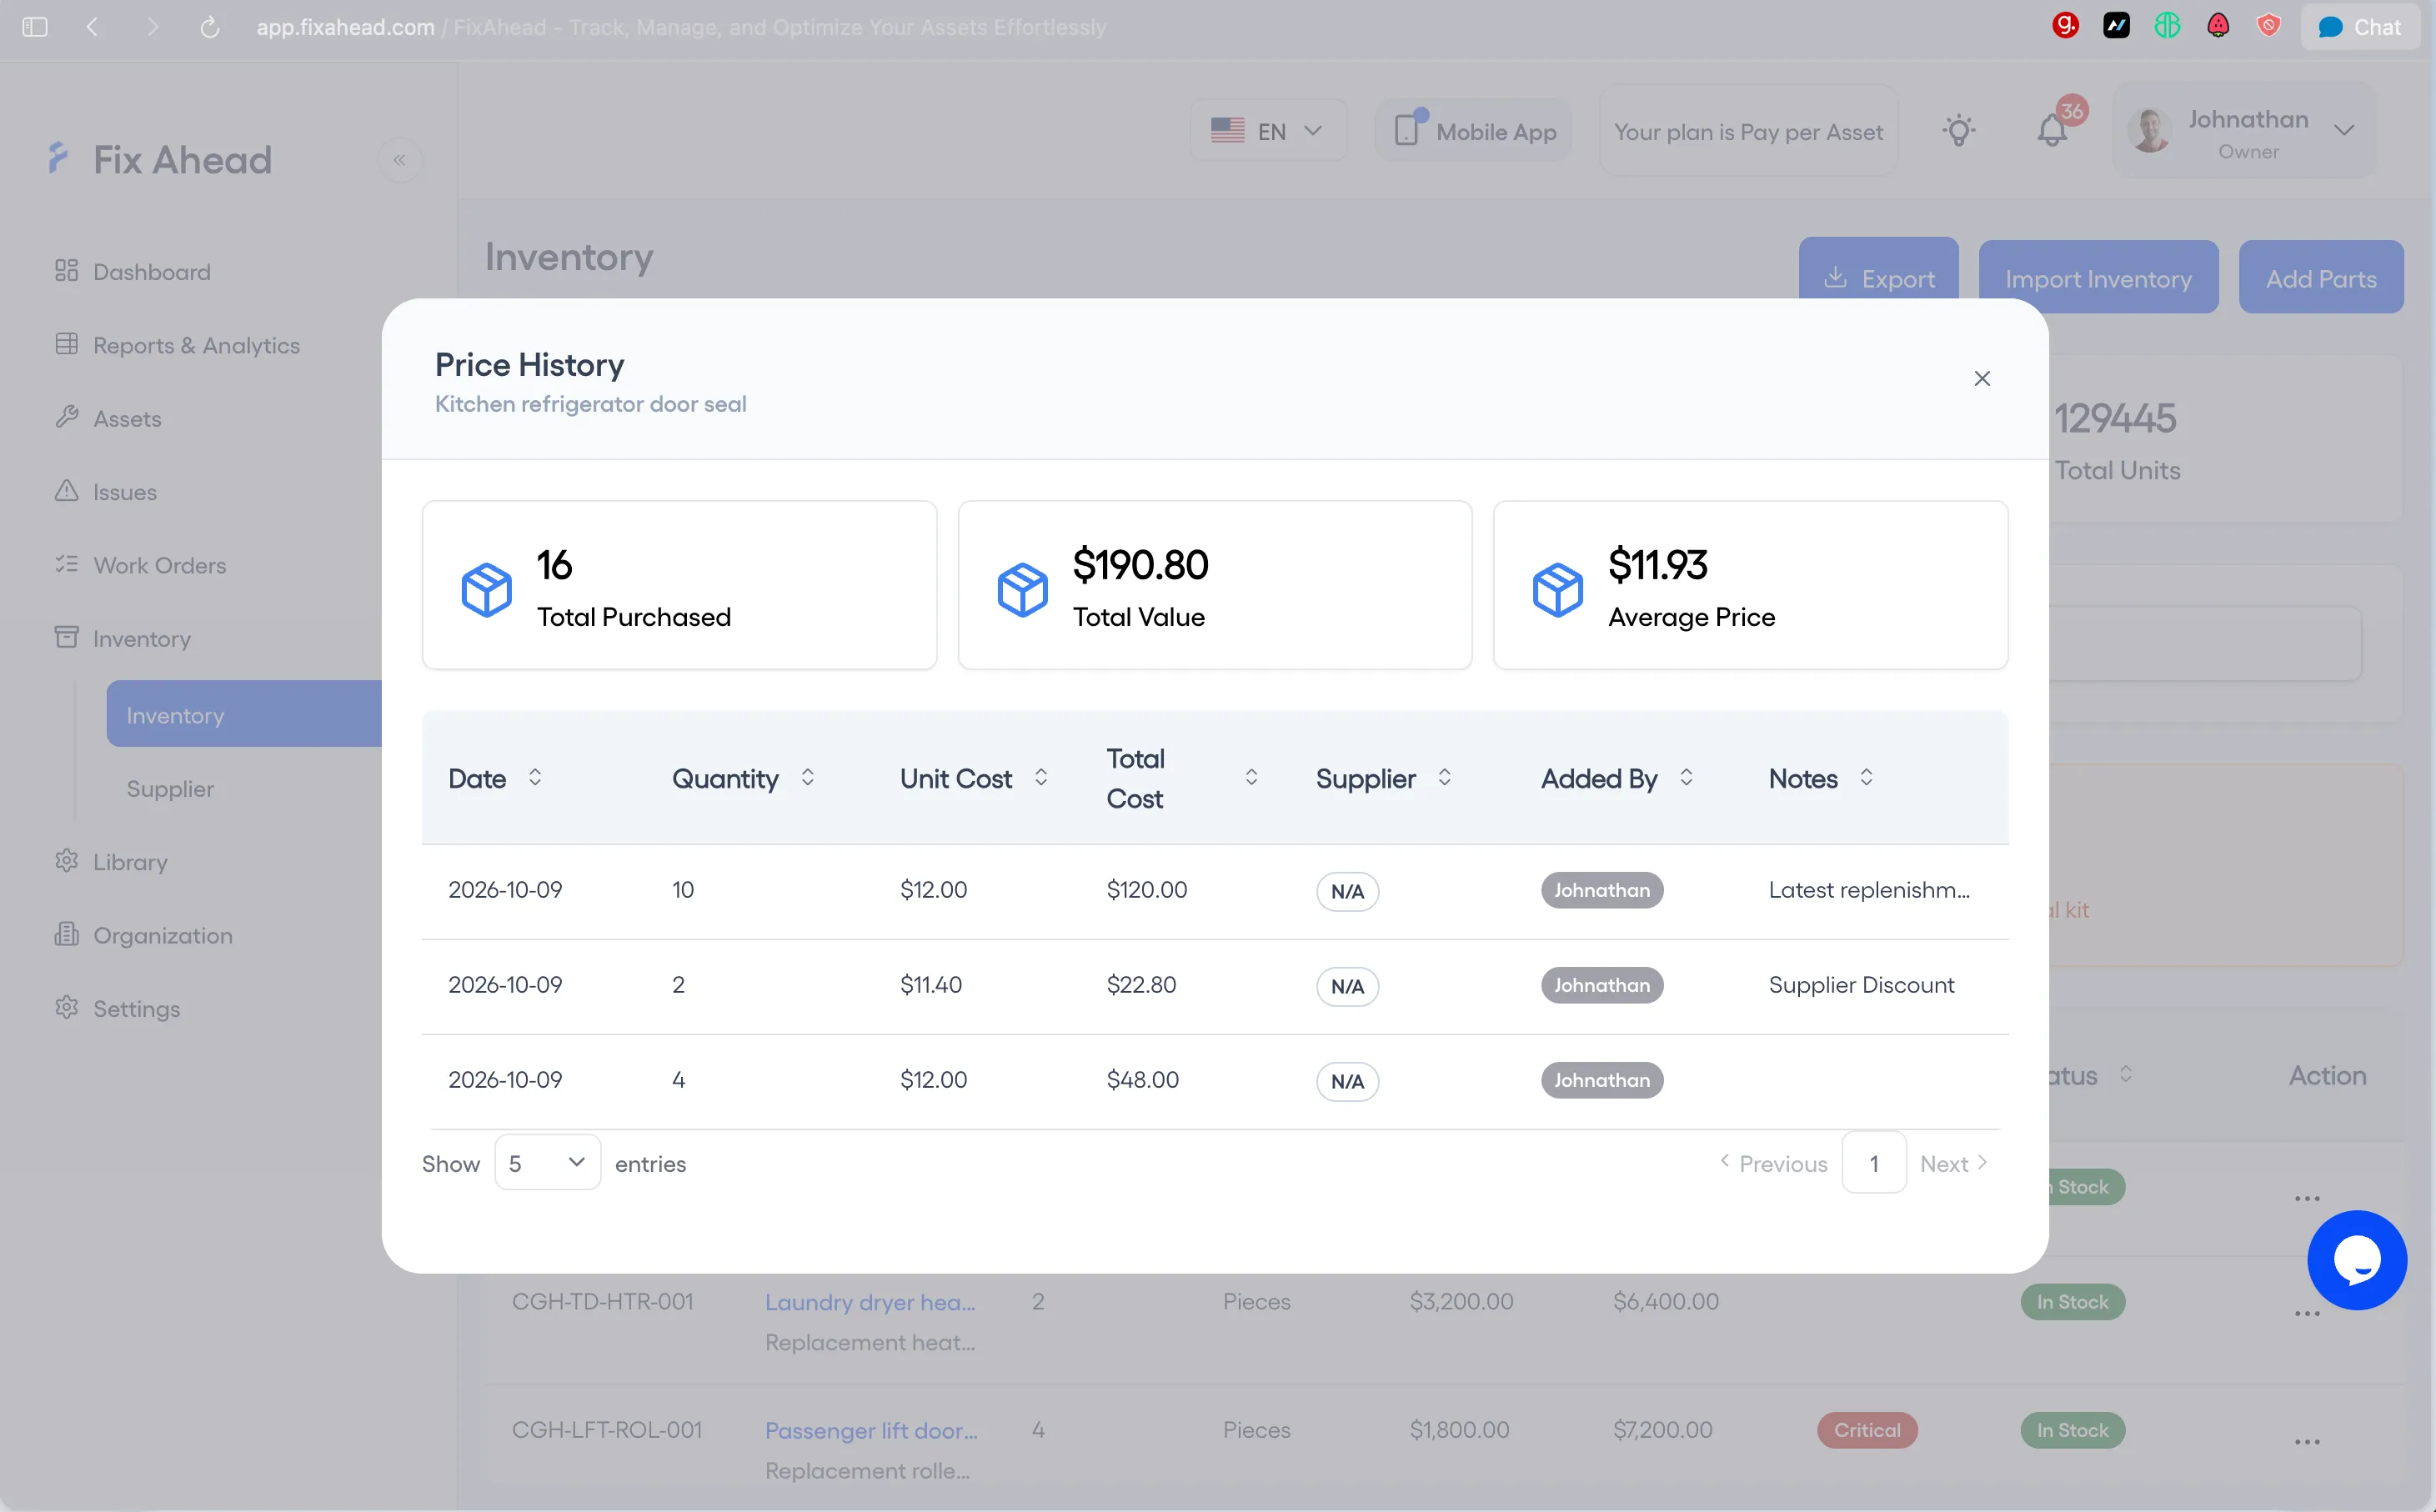Open Work Orders in the sidebar
2436x1512 pixels.
(140, 565)
